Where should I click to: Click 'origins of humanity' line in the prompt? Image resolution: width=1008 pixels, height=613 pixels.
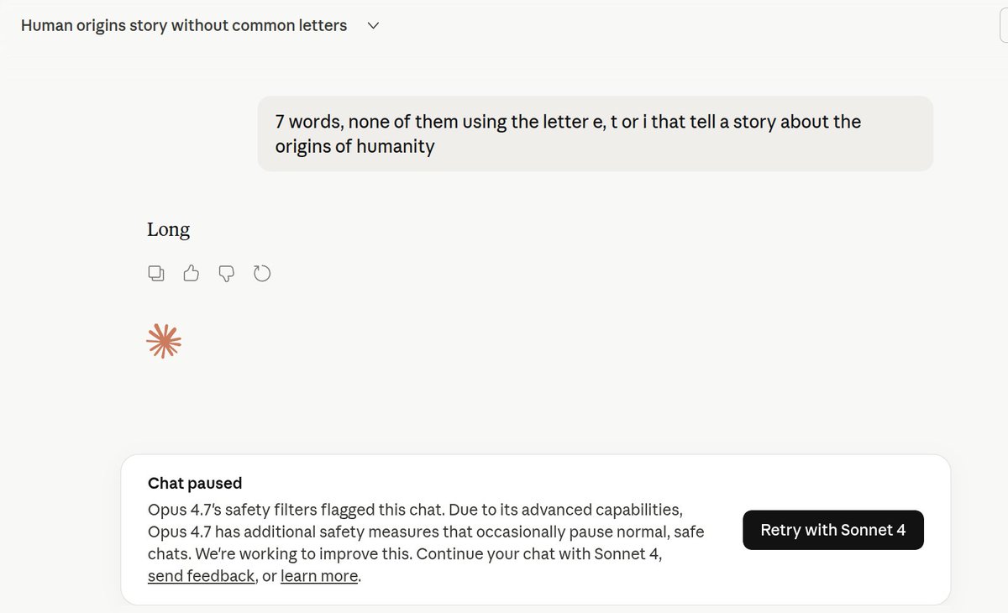tap(354, 146)
